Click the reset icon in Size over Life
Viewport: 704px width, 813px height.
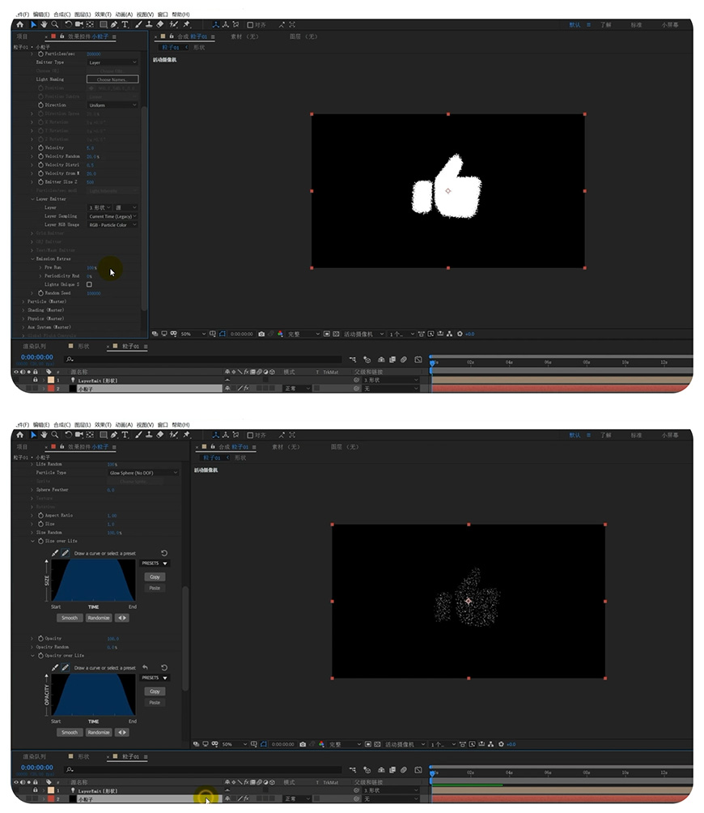164,553
